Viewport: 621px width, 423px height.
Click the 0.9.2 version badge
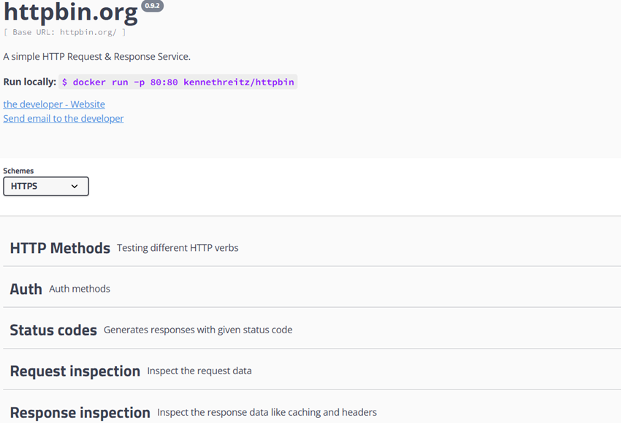click(x=153, y=6)
